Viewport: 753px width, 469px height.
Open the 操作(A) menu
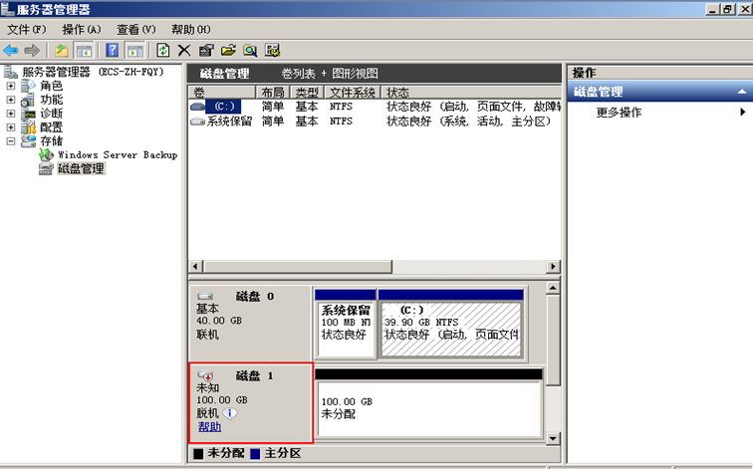pyautogui.click(x=82, y=30)
